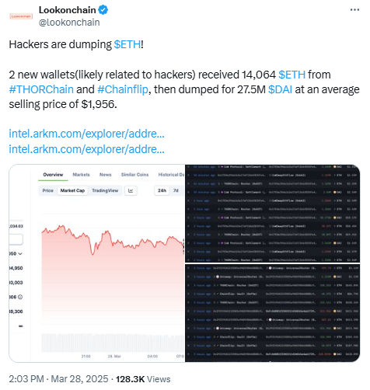Screen dimensions: 370x390
Task: Switch the chart to TradingView mode
Action: (x=105, y=190)
